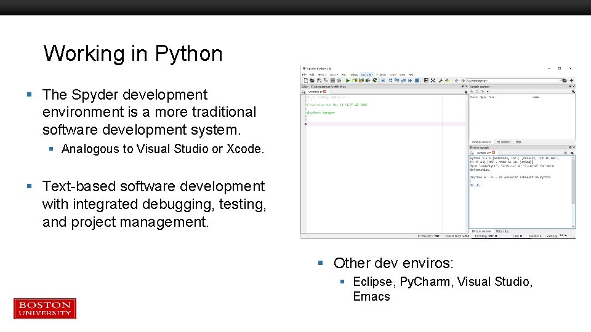This screenshot has width=591, height=332.
Task: Click the highlighted current line in editor
Action: (x=385, y=124)
